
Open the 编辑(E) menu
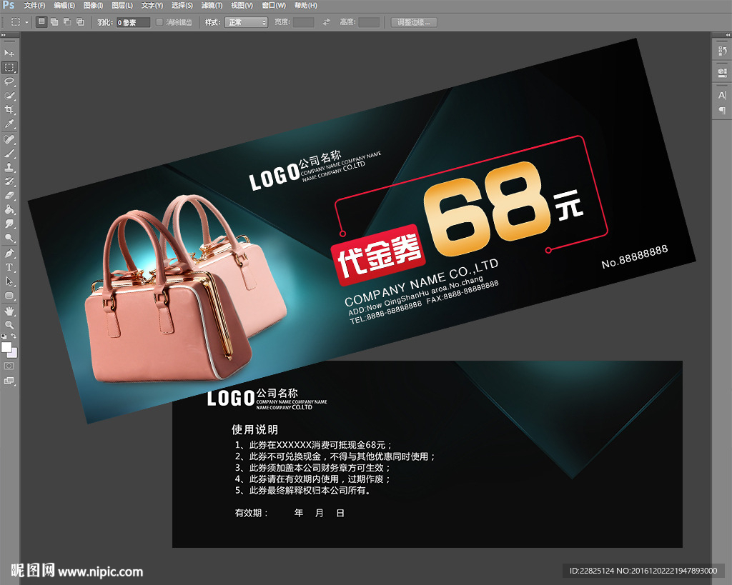click(x=64, y=5)
